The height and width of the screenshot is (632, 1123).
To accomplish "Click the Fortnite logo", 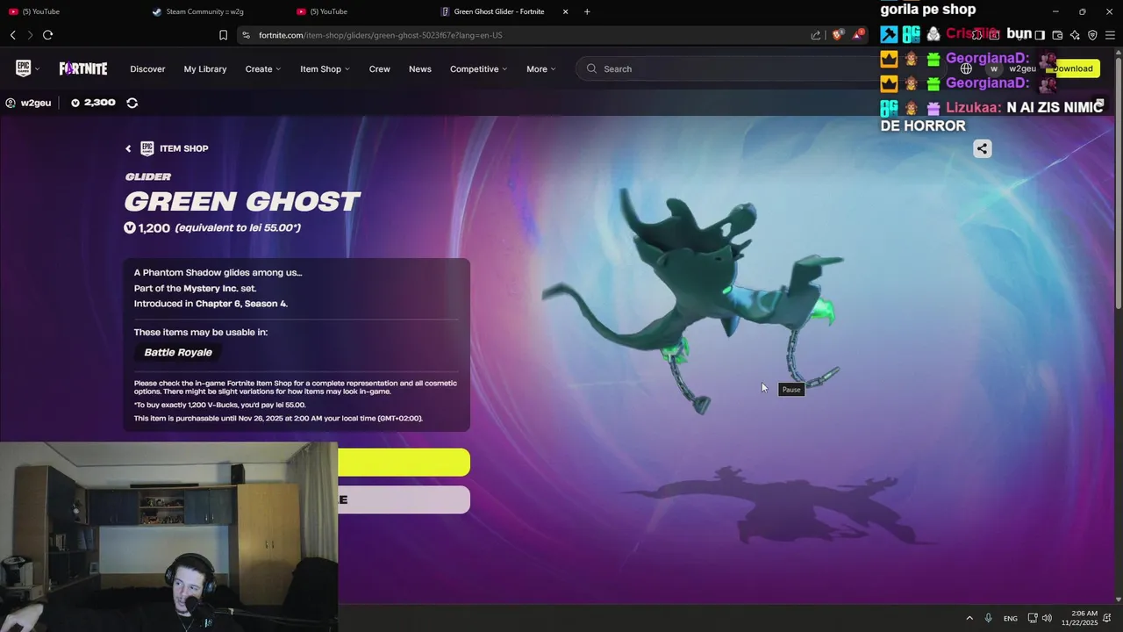I will pyautogui.click(x=83, y=68).
